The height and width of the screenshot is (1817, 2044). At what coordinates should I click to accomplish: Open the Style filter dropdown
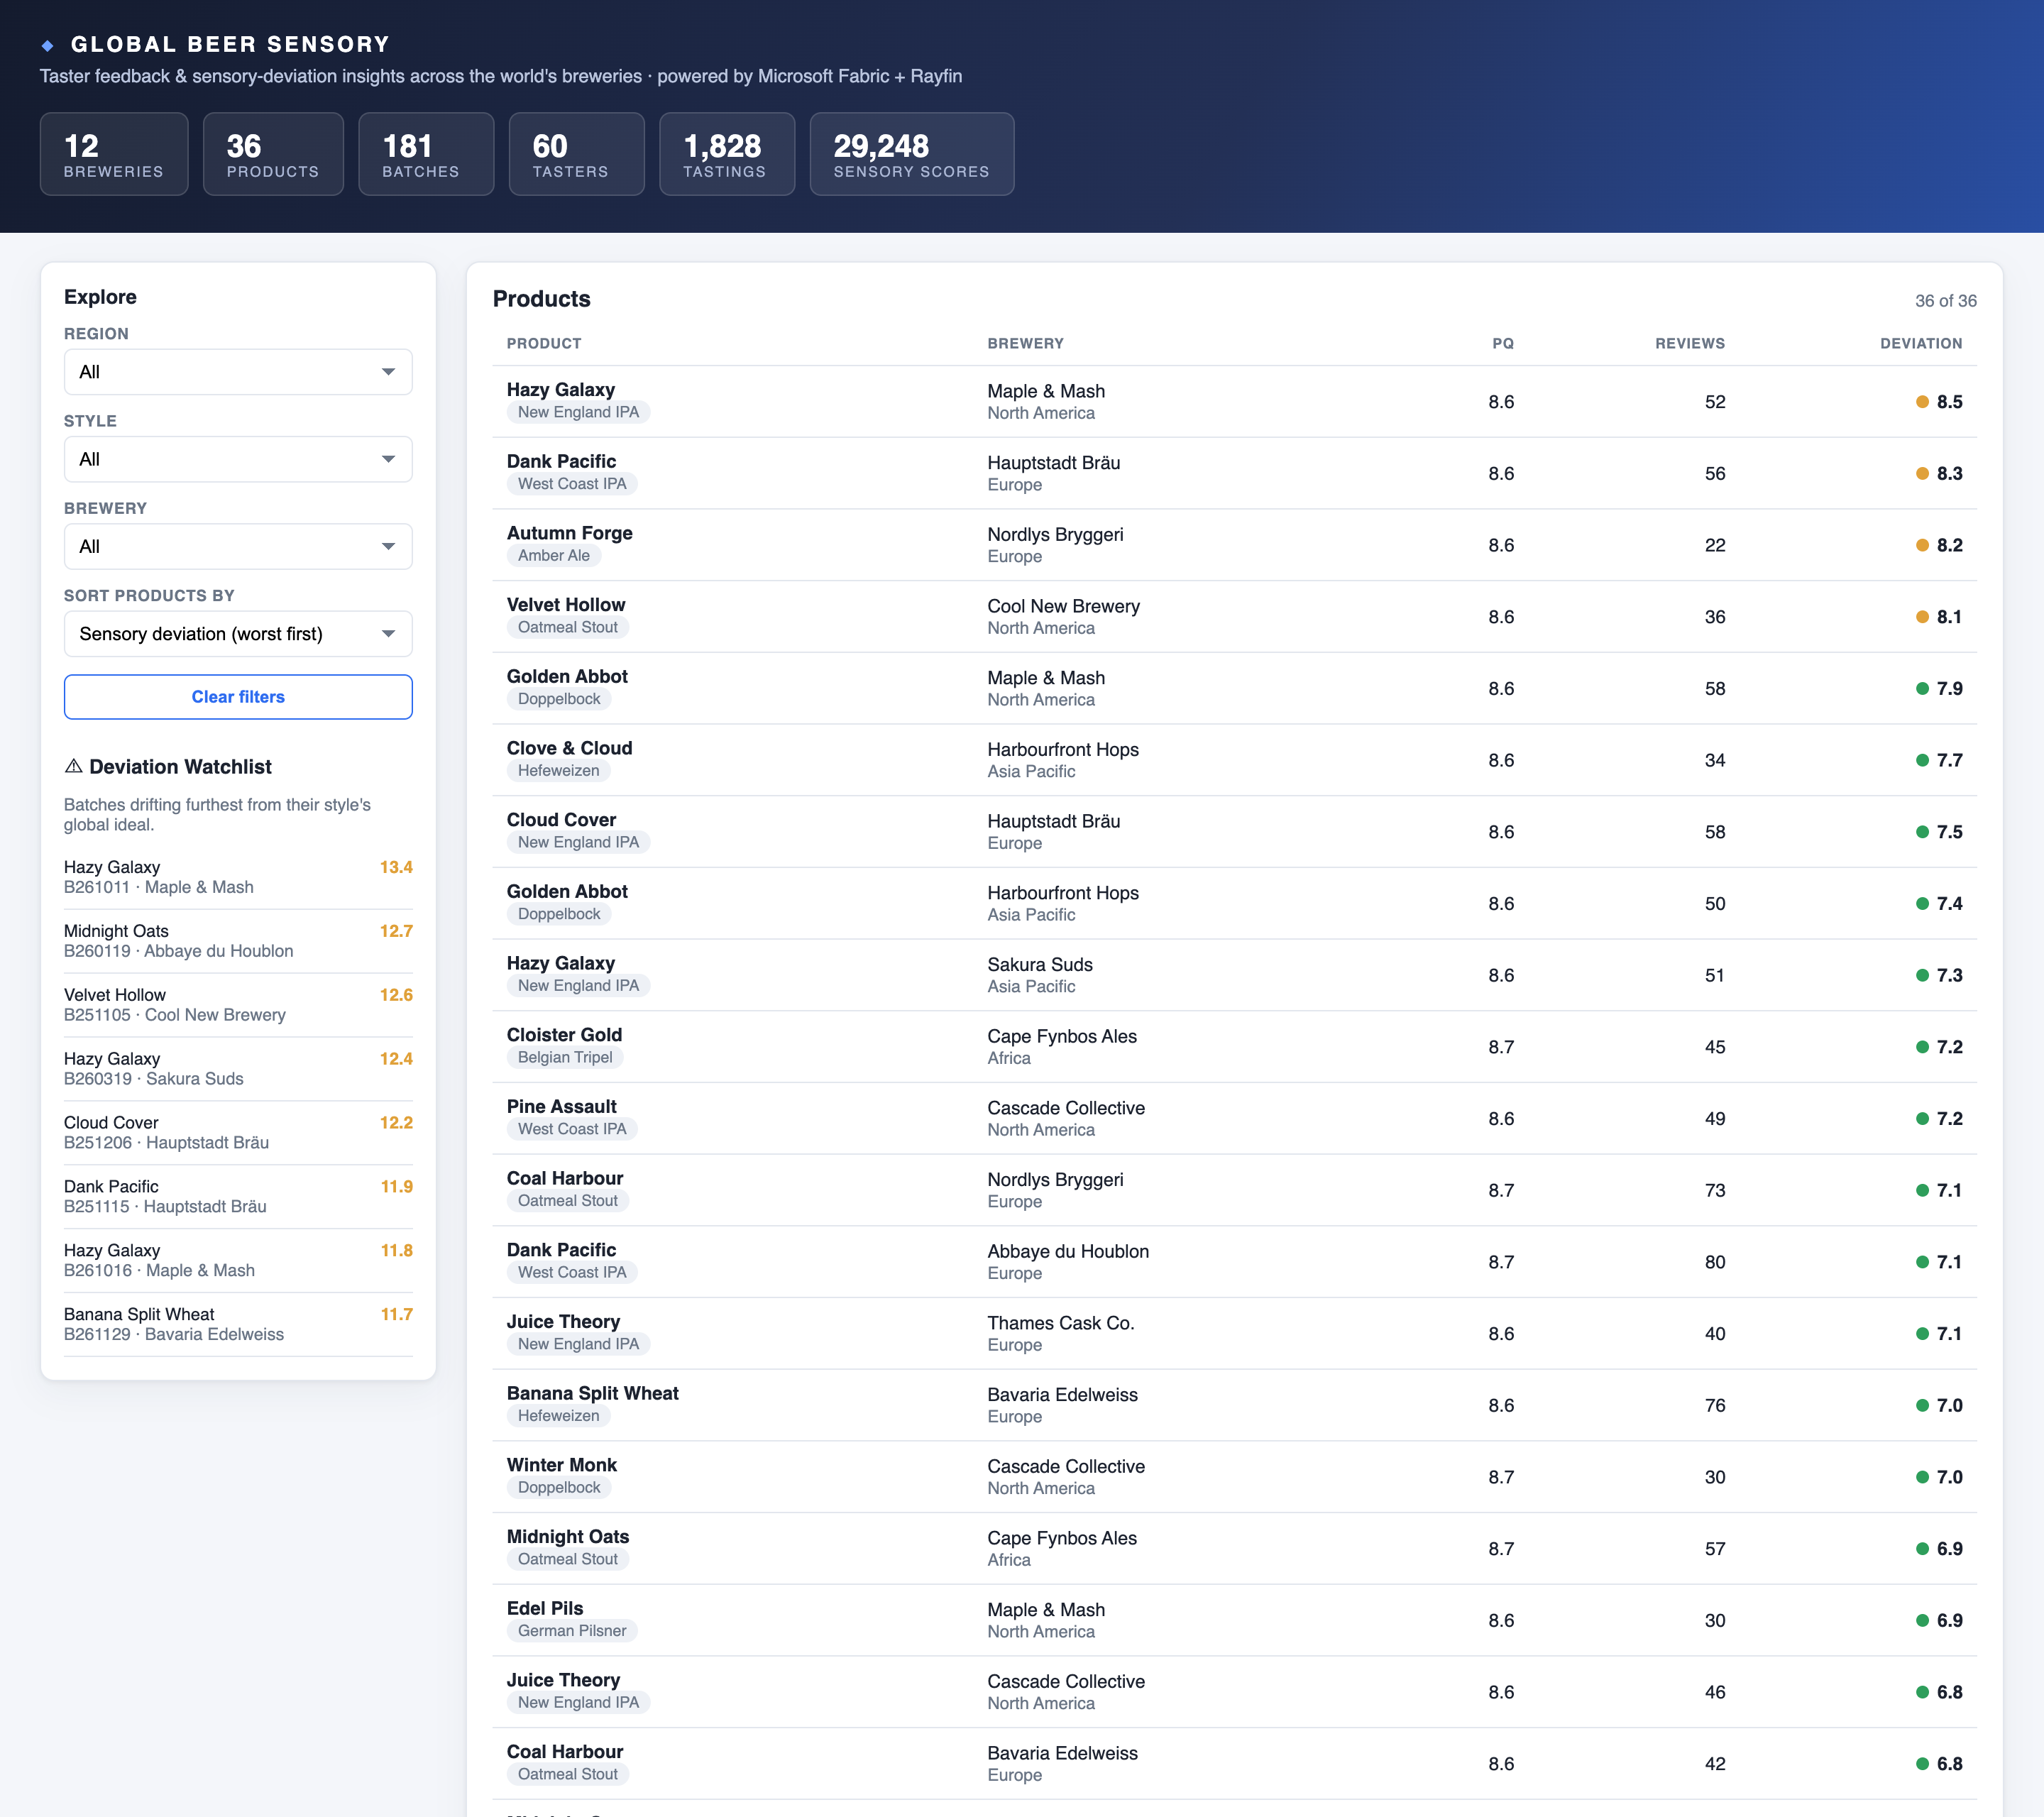coord(238,459)
